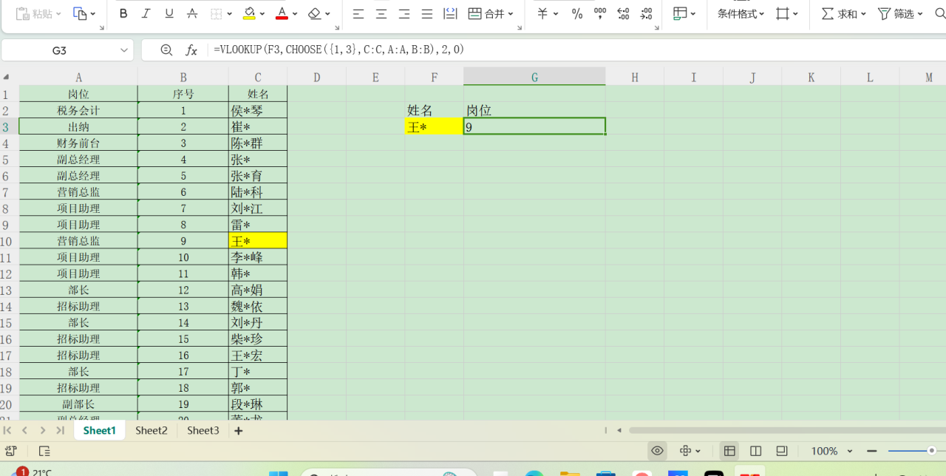
Task: Switch to the Sheet2 tab
Action: coord(152,430)
